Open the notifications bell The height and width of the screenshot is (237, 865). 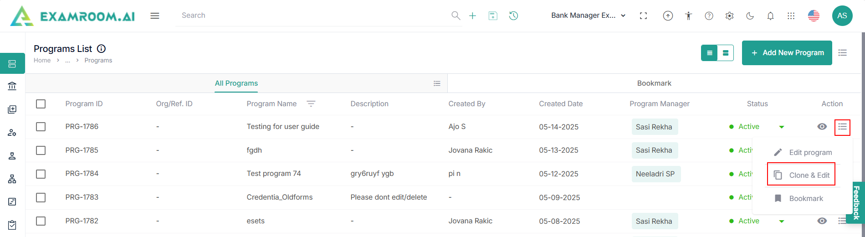pyautogui.click(x=770, y=16)
